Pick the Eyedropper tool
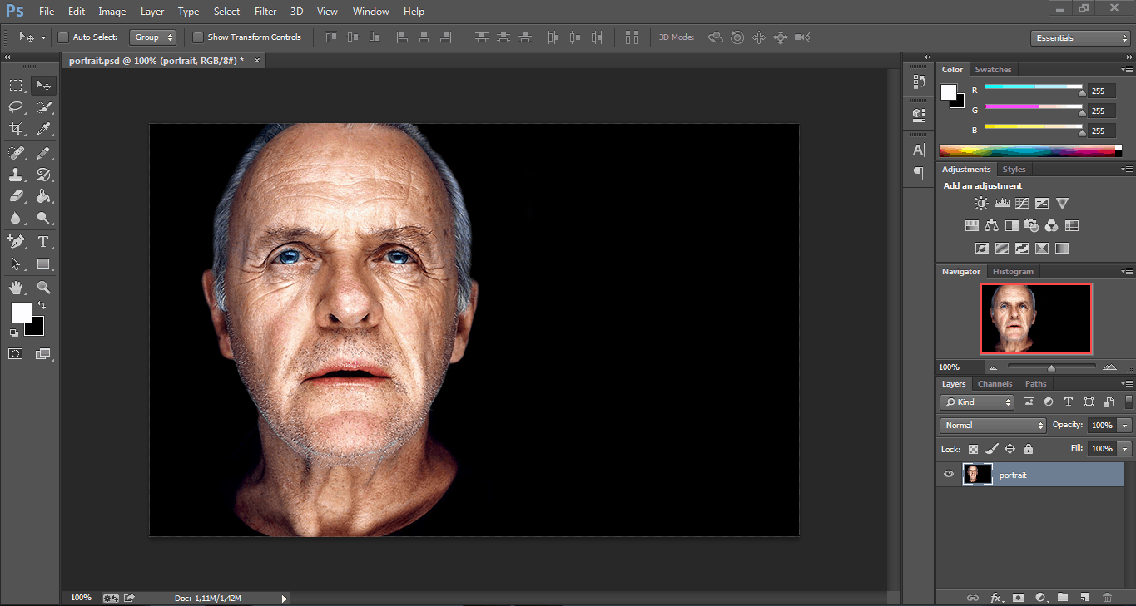This screenshot has width=1136, height=606. (x=43, y=129)
